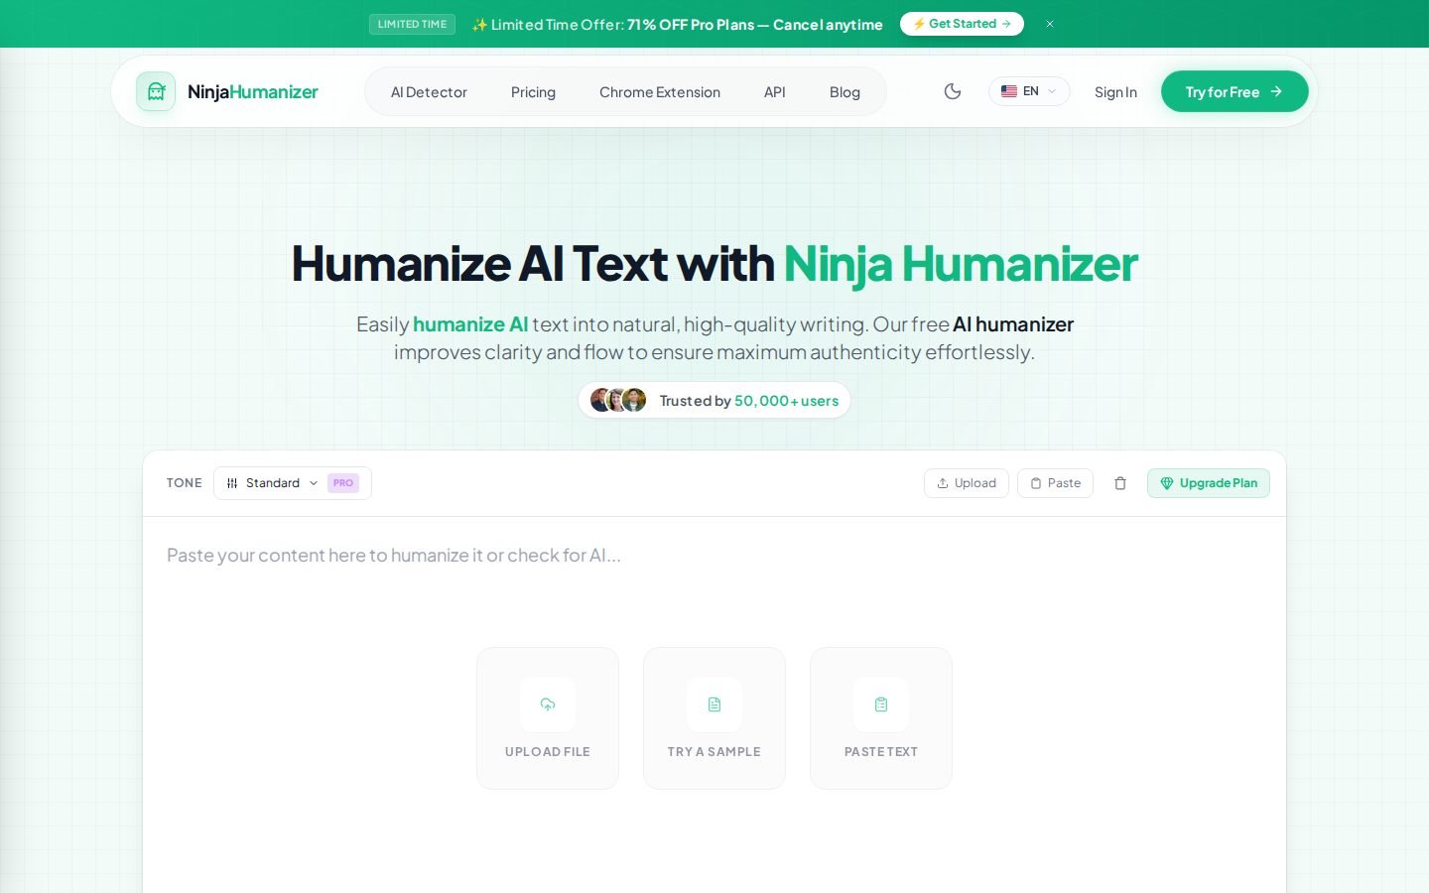Click the NinjaHumanizer ninja logo icon
Image resolution: width=1429 pixels, height=893 pixels.
pos(156,91)
